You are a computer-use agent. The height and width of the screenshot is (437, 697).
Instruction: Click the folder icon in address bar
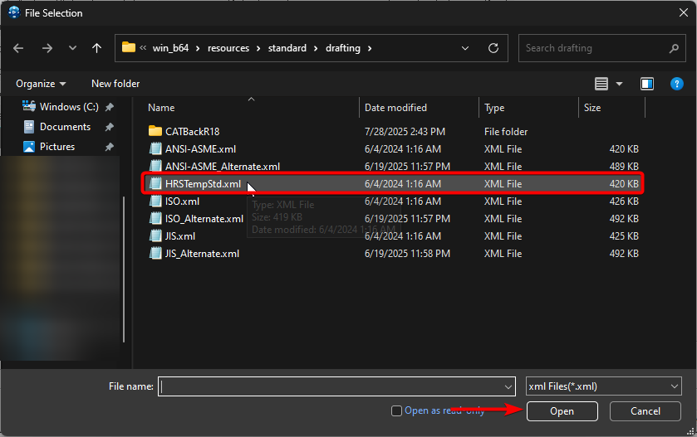129,47
